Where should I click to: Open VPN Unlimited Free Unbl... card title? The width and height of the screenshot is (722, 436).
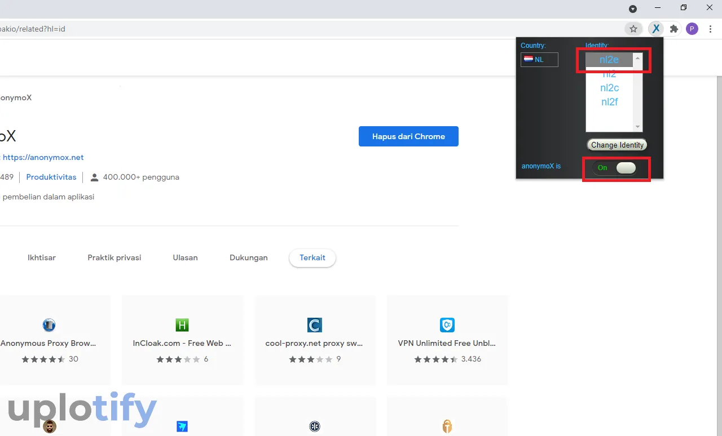coord(447,343)
